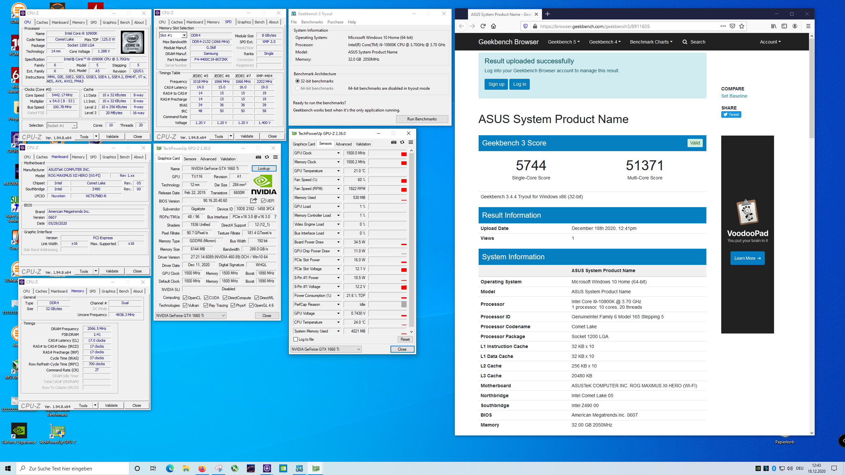The height and width of the screenshot is (475, 845).
Task: Refresh the GPU-Z sensors window
Action: [x=402, y=142]
